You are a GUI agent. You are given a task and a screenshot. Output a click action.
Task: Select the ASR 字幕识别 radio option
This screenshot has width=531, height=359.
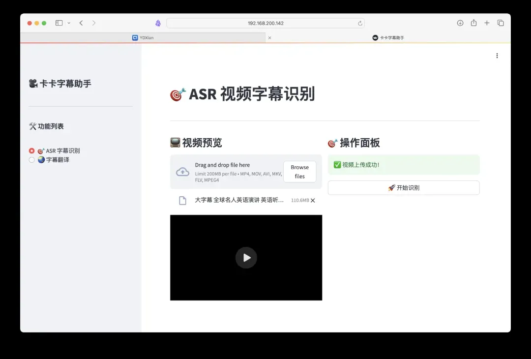click(32, 151)
